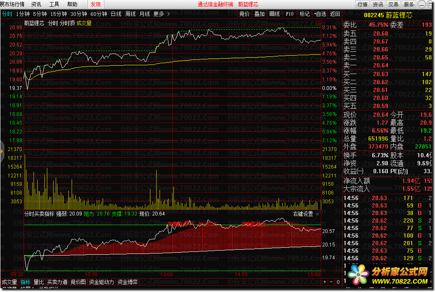Open F10 company information

point(289,14)
